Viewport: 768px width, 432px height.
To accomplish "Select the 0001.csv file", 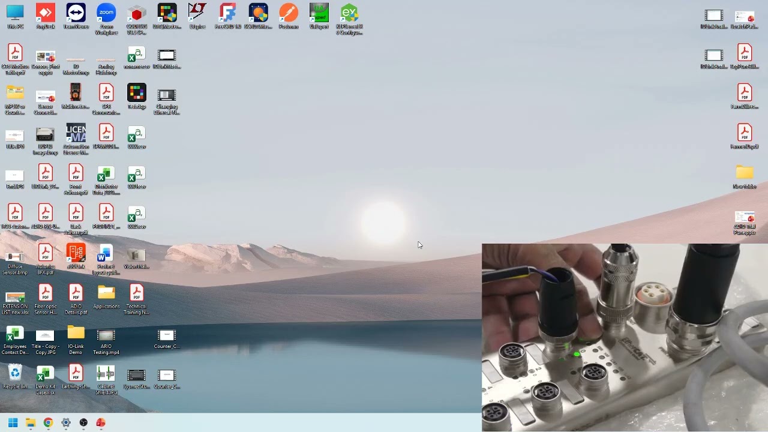I will [x=137, y=176].
